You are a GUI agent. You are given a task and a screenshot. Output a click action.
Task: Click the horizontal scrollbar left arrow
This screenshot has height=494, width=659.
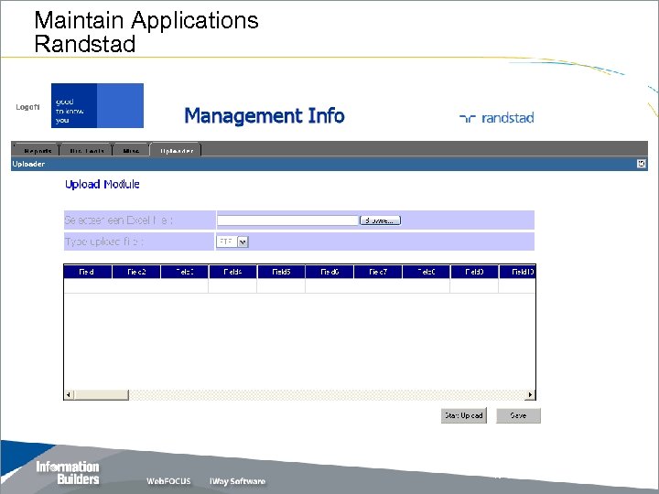coord(69,394)
